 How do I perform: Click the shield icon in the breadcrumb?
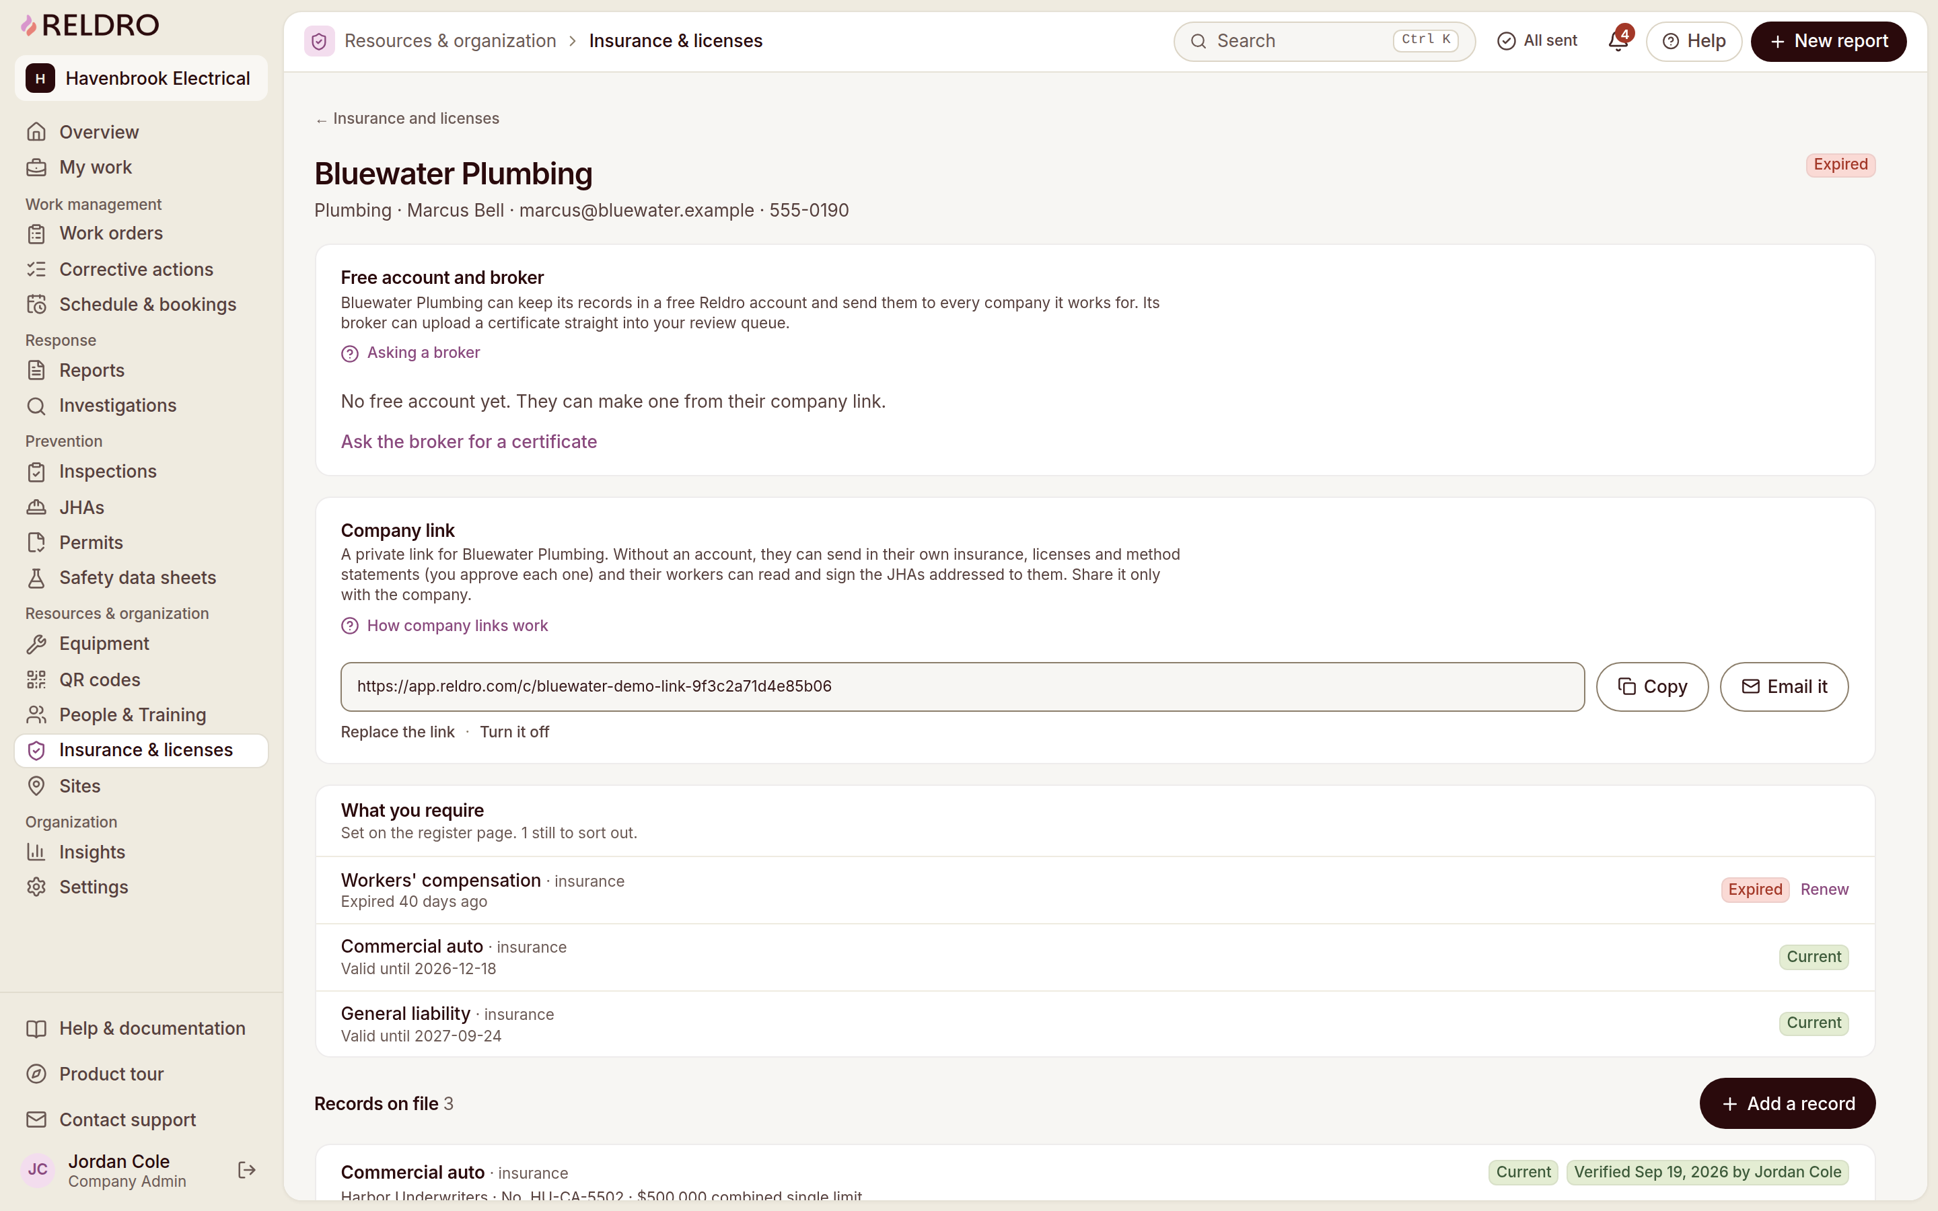click(x=319, y=41)
